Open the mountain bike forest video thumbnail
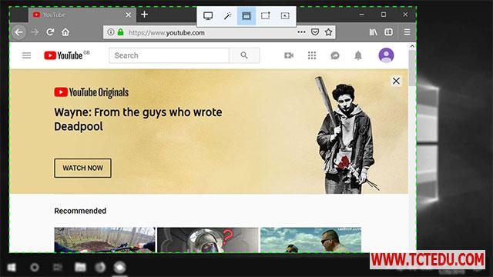 [105, 240]
